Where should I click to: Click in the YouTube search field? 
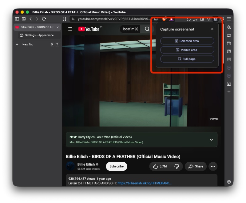[128, 29]
